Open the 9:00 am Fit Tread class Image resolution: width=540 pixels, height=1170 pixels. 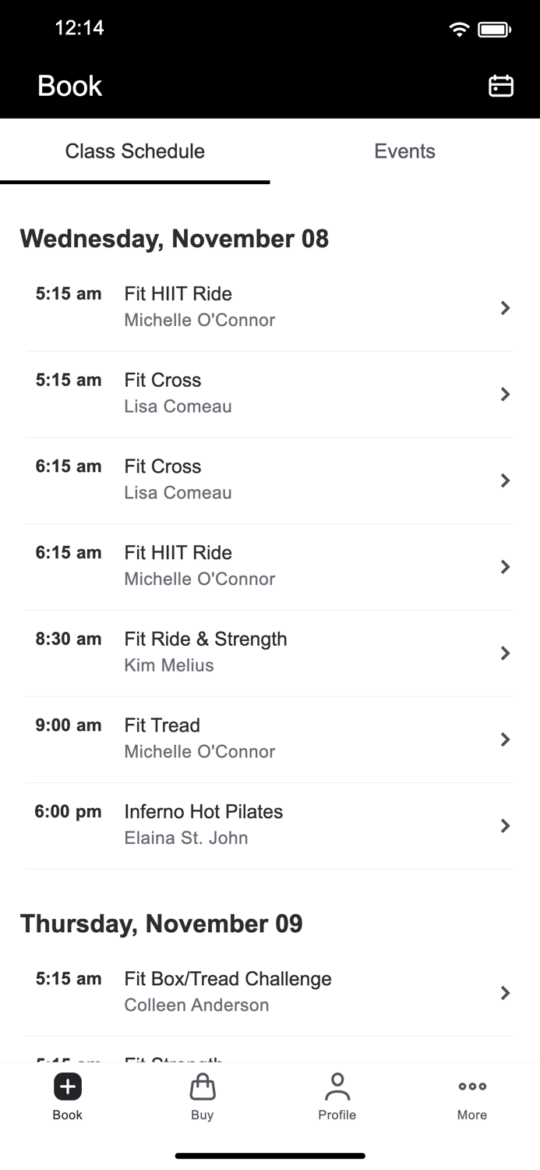[x=270, y=739]
